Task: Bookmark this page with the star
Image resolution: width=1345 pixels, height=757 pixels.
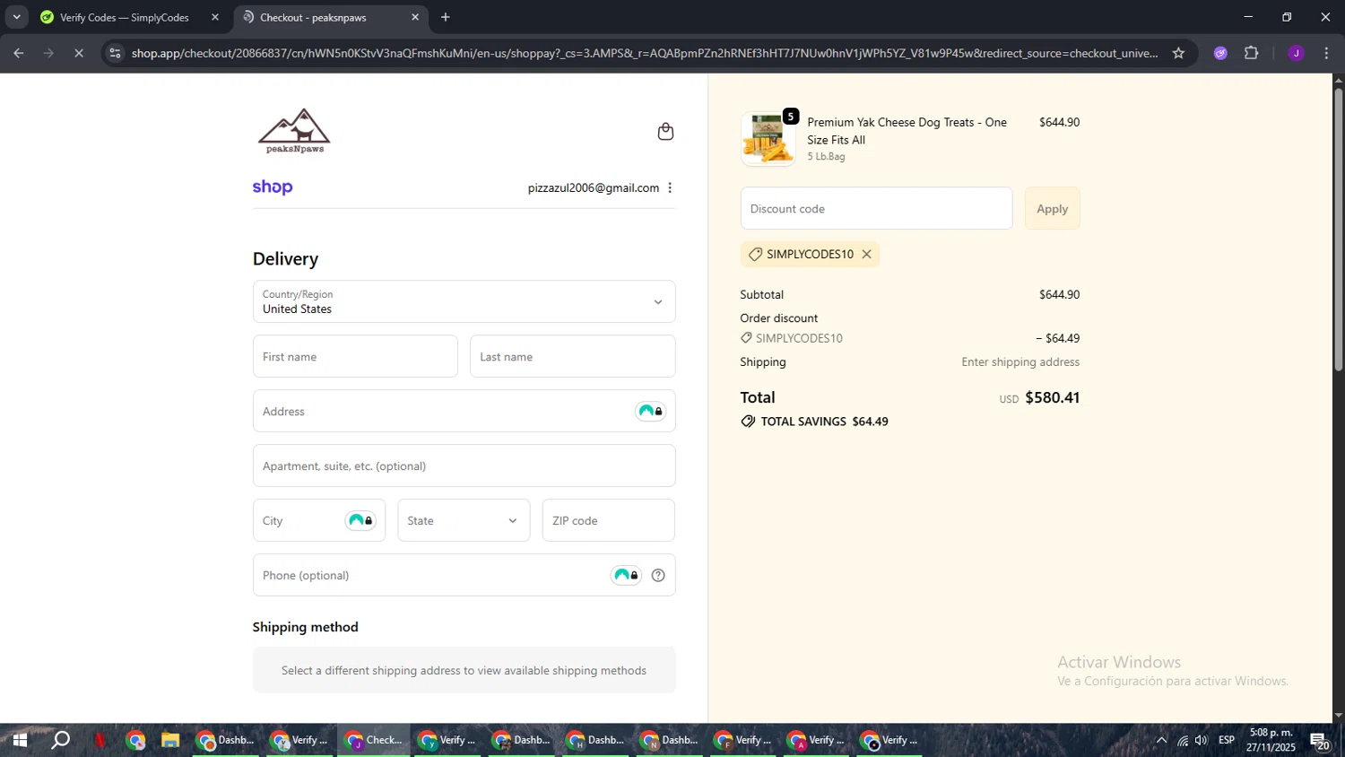Action: [x=1178, y=53]
